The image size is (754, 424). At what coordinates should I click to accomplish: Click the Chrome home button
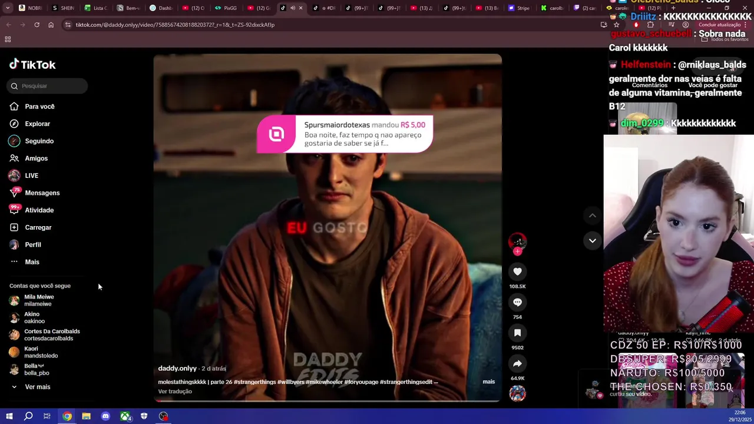tap(51, 25)
